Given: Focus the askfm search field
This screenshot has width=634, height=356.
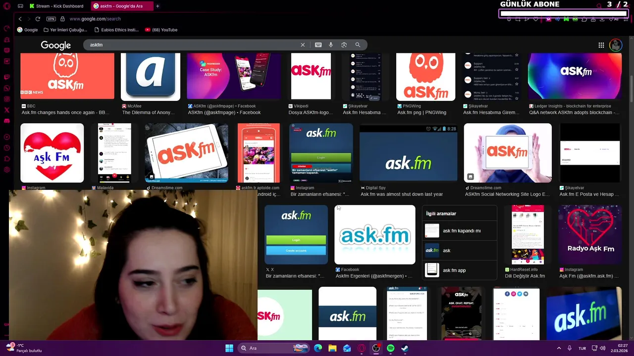Looking at the screenshot, I should (x=193, y=44).
